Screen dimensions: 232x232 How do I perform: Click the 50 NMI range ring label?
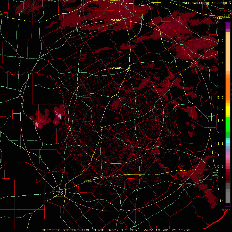pos(116,68)
